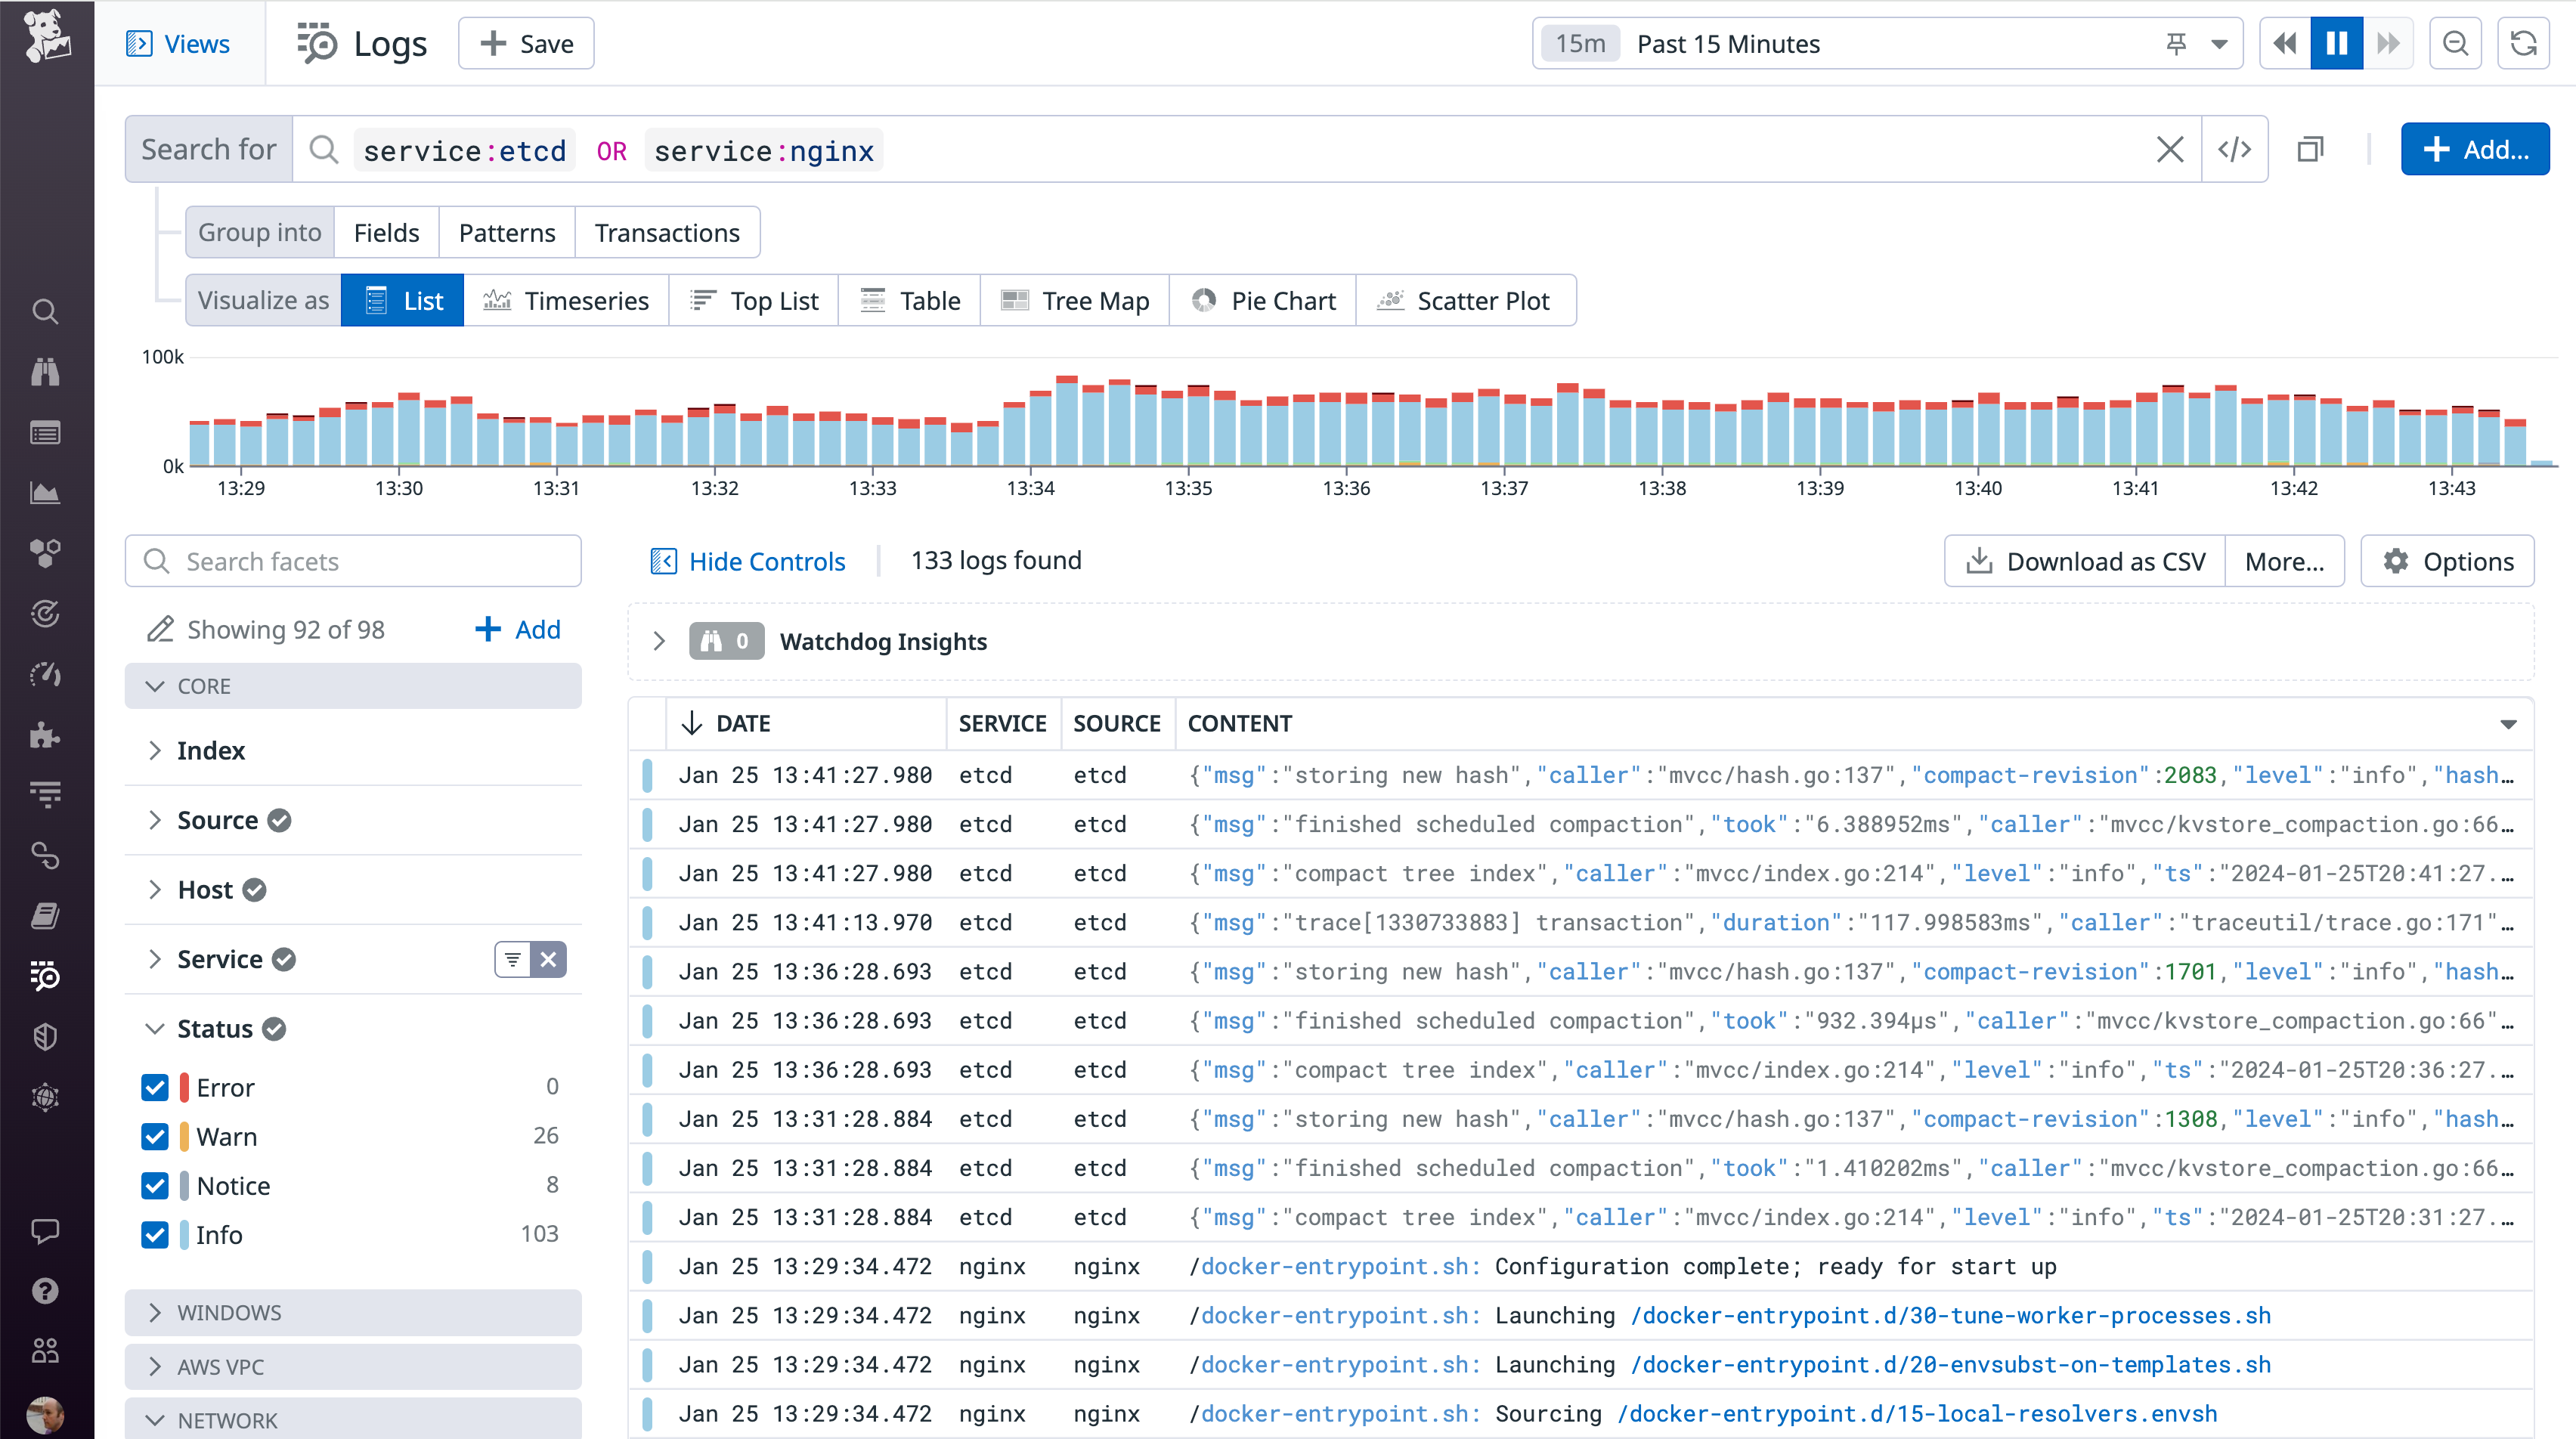Screen dimensions: 2576x1439
Task: Select the Patterns grouping tab
Action: [506, 232]
